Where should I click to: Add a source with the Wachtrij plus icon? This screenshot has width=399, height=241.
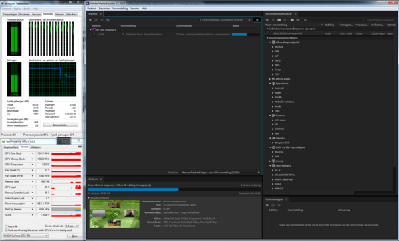[x=90, y=20]
